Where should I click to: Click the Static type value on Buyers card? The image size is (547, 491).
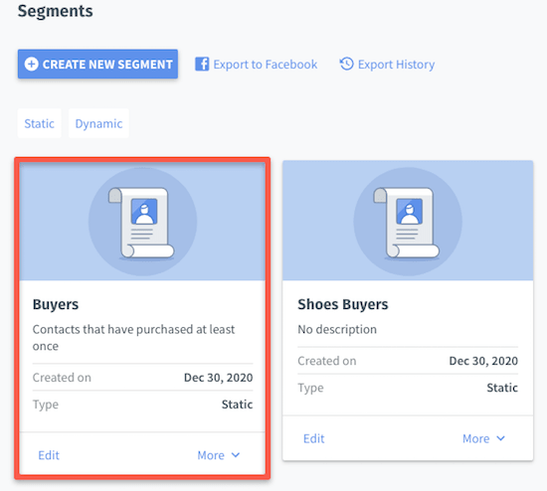click(x=238, y=405)
